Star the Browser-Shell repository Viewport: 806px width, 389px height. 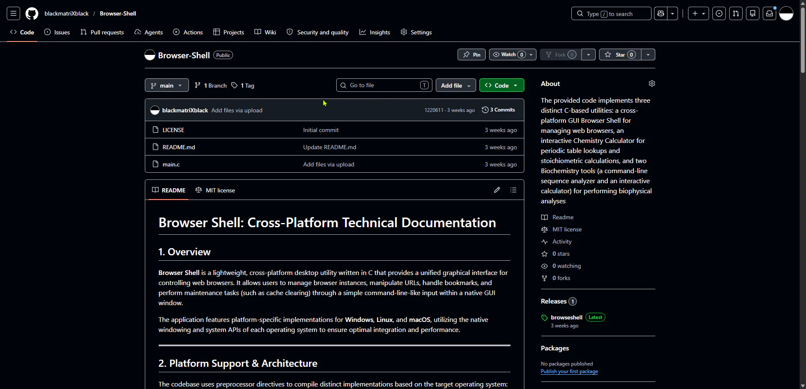[x=620, y=54]
